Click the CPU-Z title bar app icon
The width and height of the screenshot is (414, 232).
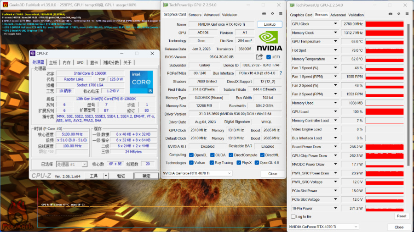tap(33, 53)
